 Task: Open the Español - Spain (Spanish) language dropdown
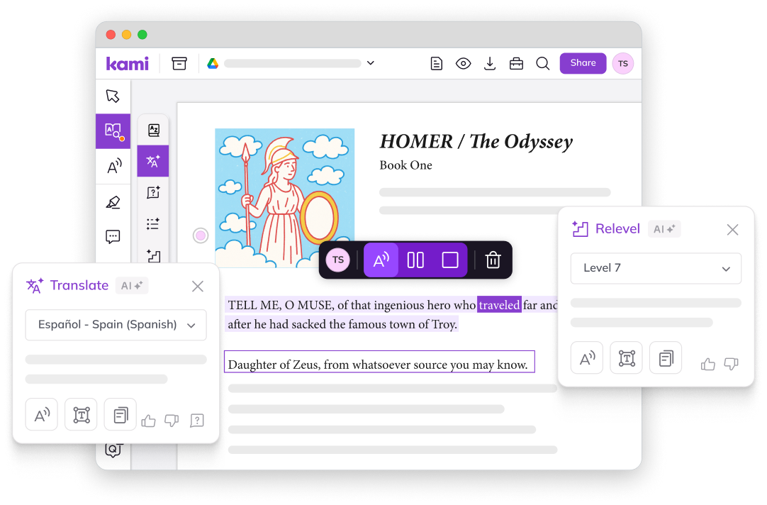pyautogui.click(x=116, y=325)
